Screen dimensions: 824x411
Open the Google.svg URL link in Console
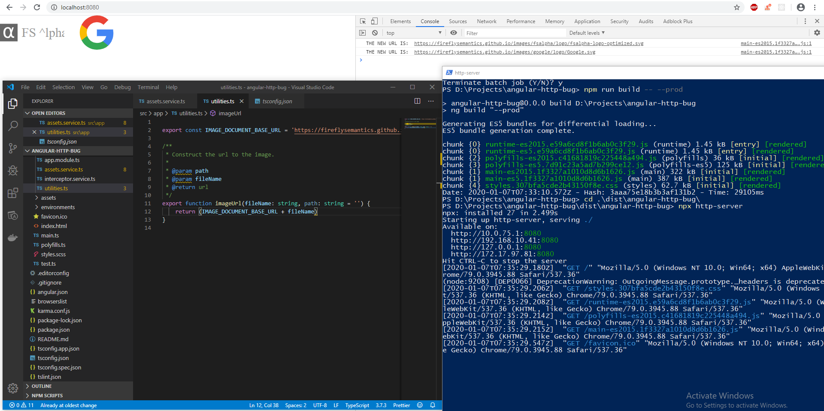click(504, 52)
